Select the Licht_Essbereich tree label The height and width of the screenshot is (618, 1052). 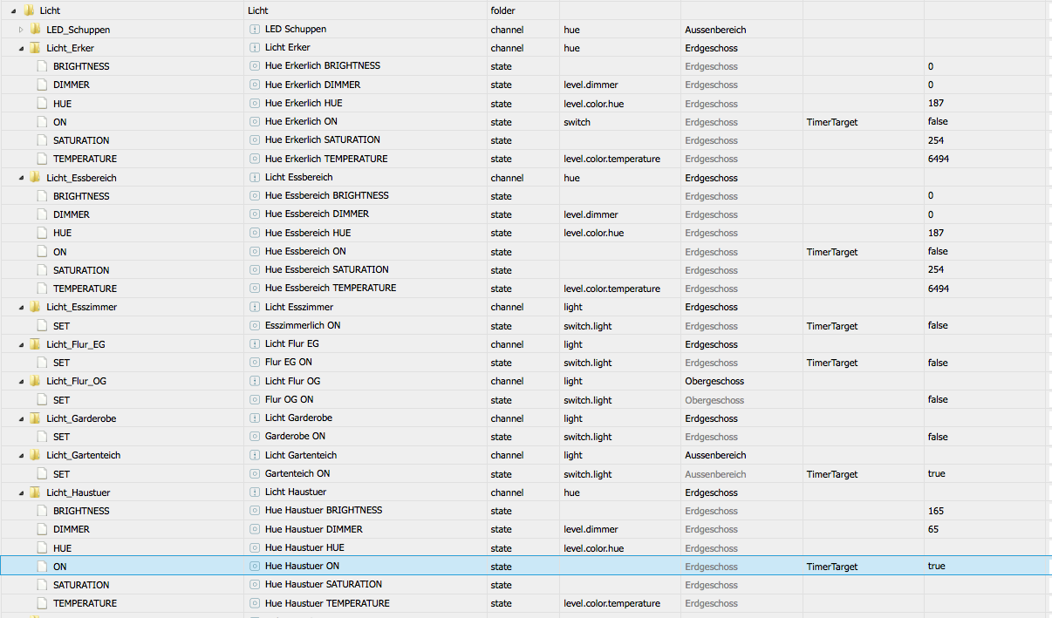pyautogui.click(x=81, y=178)
